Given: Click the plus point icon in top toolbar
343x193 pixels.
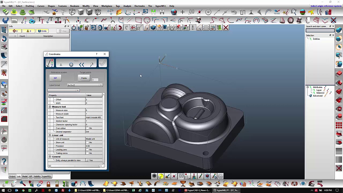Looking at the screenshot, I should (x=182, y=12).
